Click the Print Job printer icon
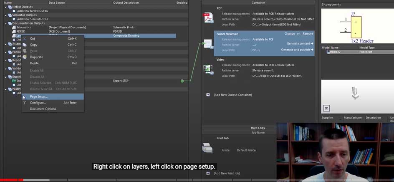This screenshot has height=182, width=394. 207,147
